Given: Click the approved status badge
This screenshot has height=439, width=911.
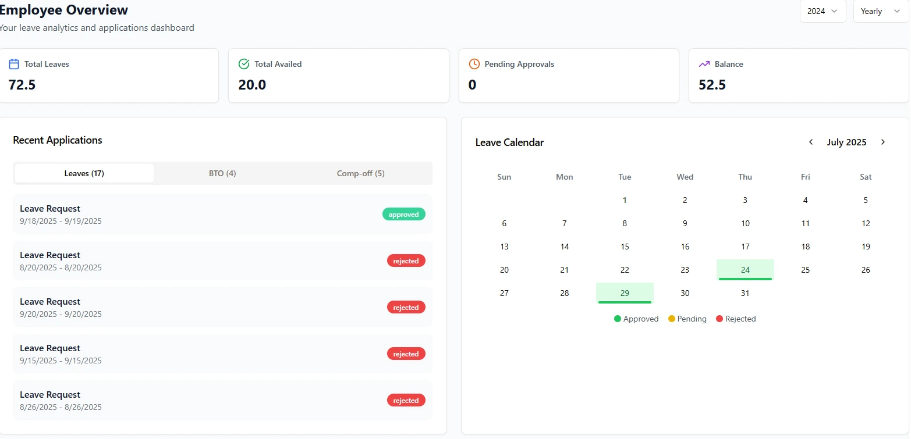Looking at the screenshot, I should [x=403, y=214].
